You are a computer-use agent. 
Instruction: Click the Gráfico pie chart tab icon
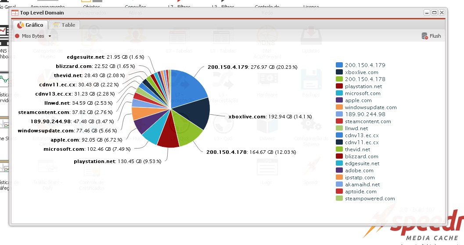pyautogui.click(x=20, y=25)
